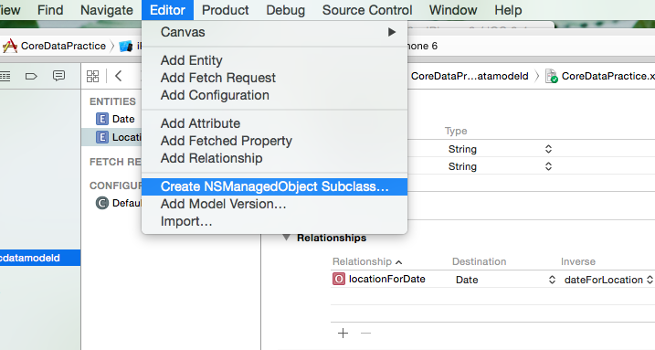Show the related items grid icon
Viewport: 655px width, 350px height.
click(93, 76)
